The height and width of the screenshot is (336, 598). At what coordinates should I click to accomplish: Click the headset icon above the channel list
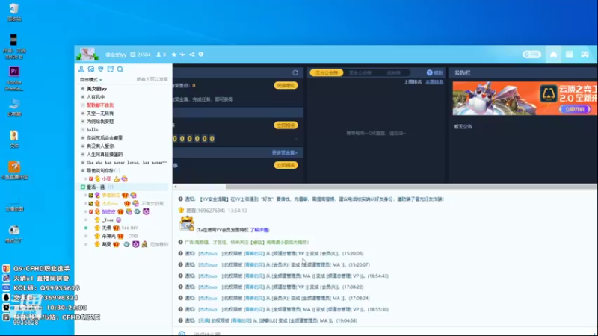[x=91, y=69]
